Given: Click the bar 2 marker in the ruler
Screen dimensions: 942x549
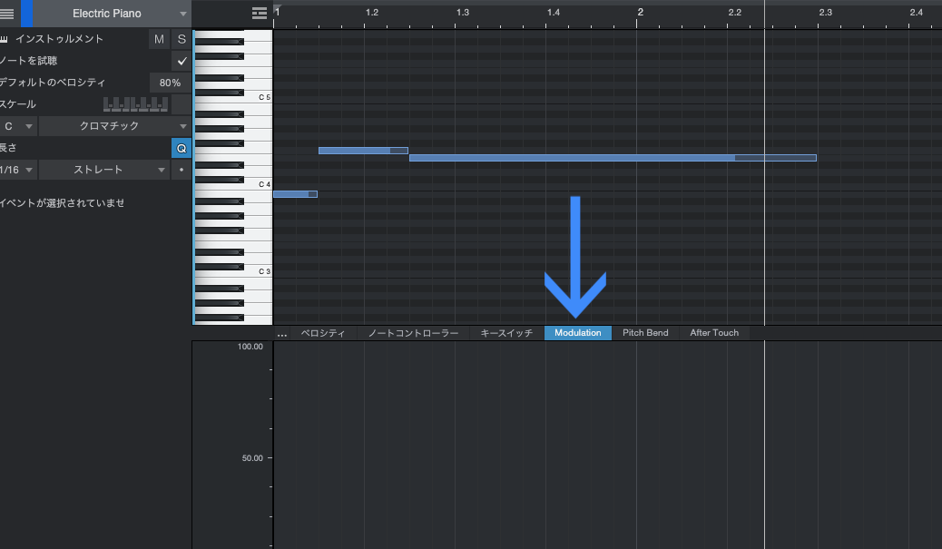Looking at the screenshot, I should click(641, 12).
